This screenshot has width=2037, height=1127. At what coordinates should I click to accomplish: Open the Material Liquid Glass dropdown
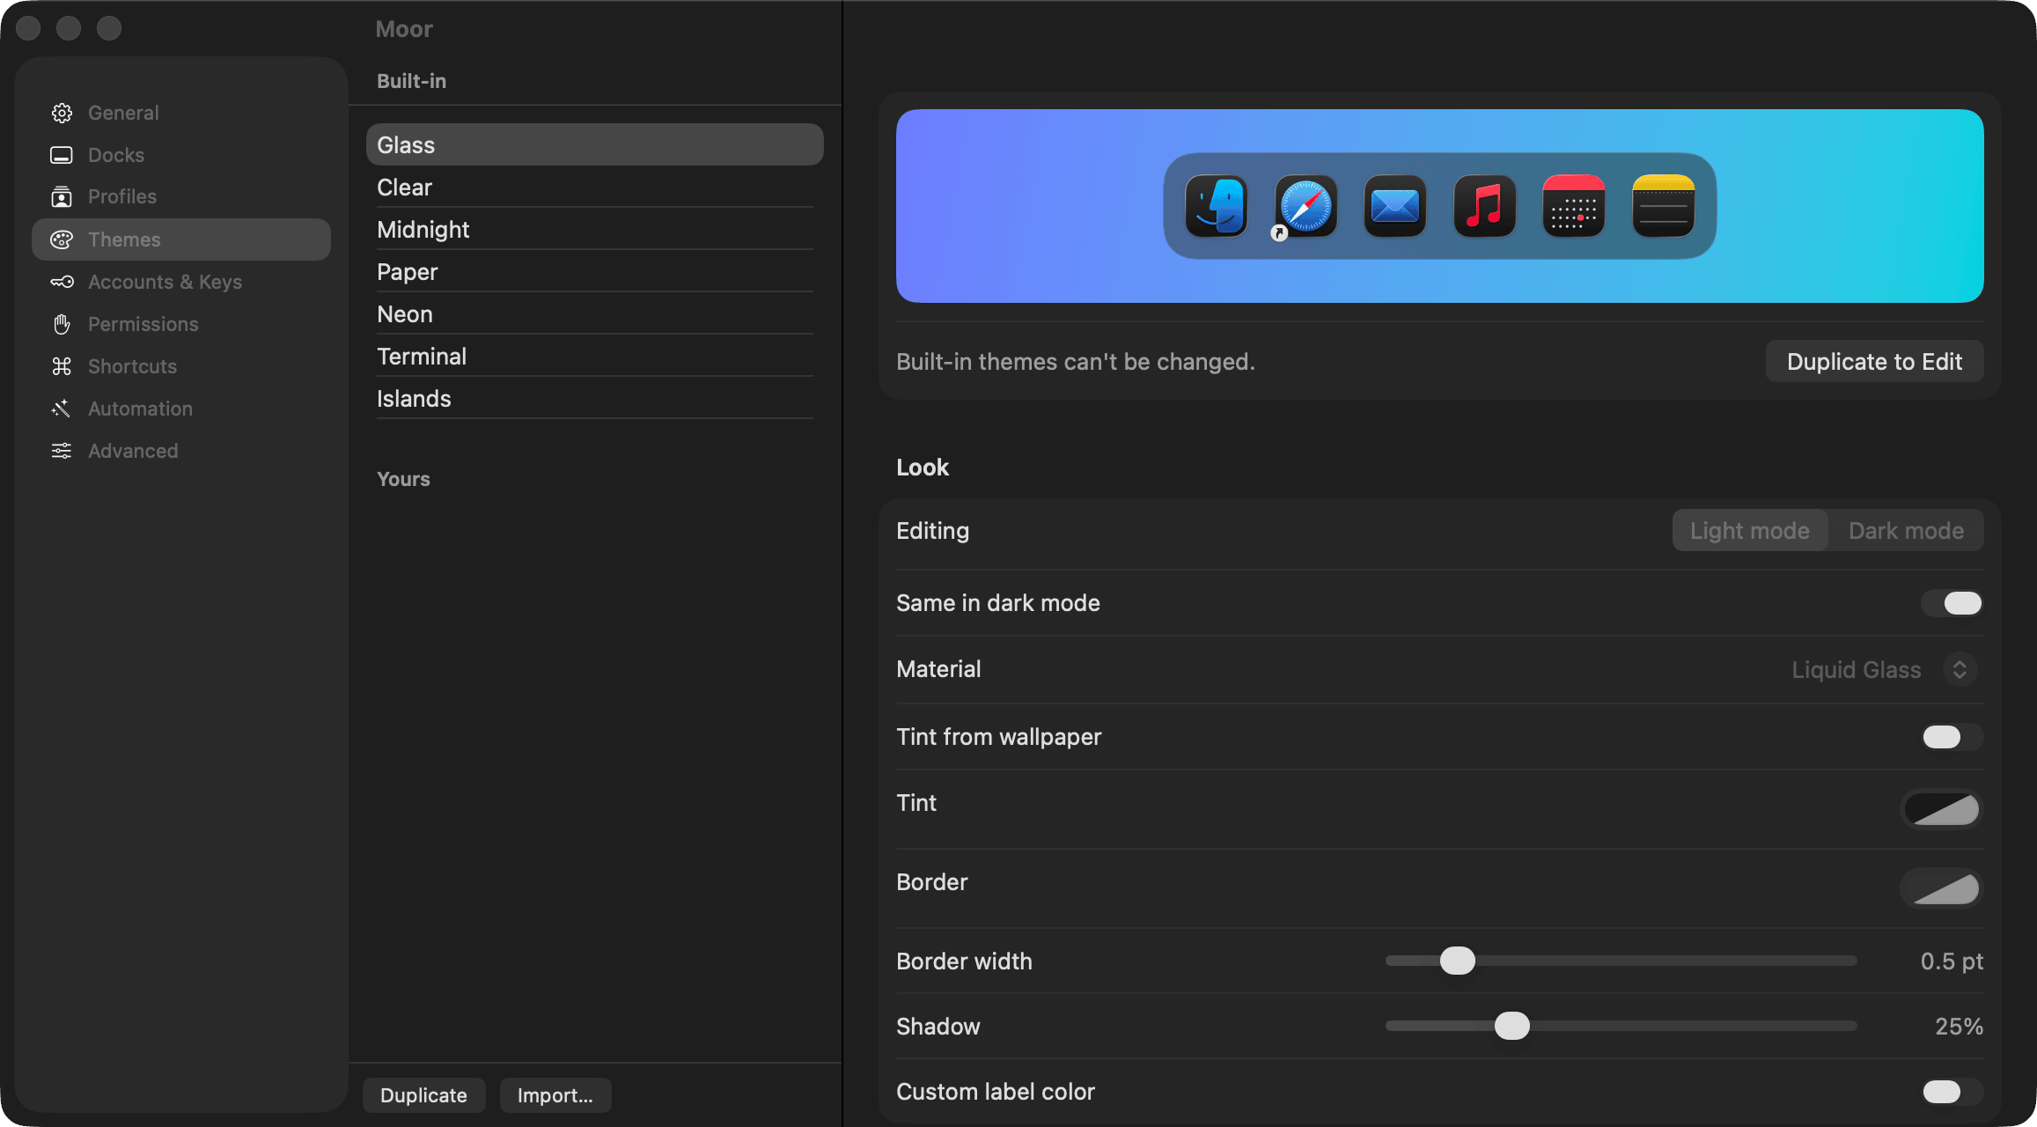(1884, 670)
